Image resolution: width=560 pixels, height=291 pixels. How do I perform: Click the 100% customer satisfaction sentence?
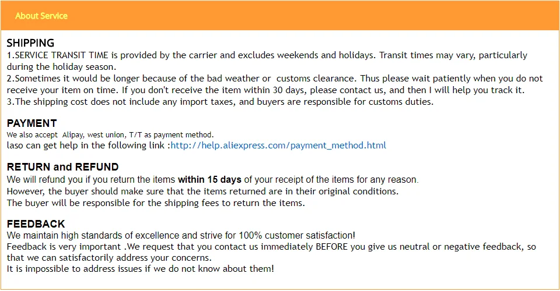(181, 235)
